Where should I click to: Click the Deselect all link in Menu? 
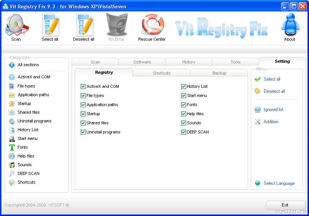[274, 91]
